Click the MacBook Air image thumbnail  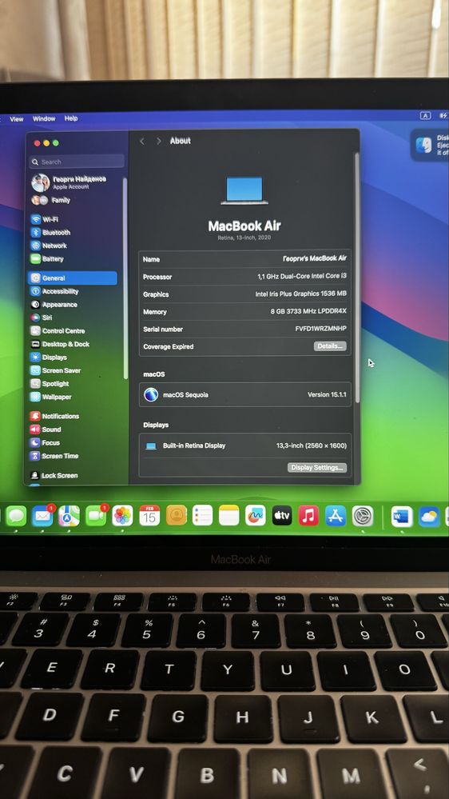[244, 190]
